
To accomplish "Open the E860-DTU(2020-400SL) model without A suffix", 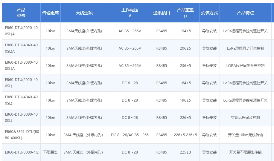I will click(x=21, y=83).
